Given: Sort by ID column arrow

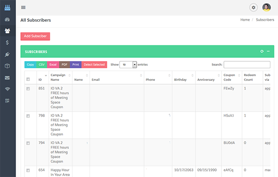Looking at the screenshot, I should tap(46, 75).
